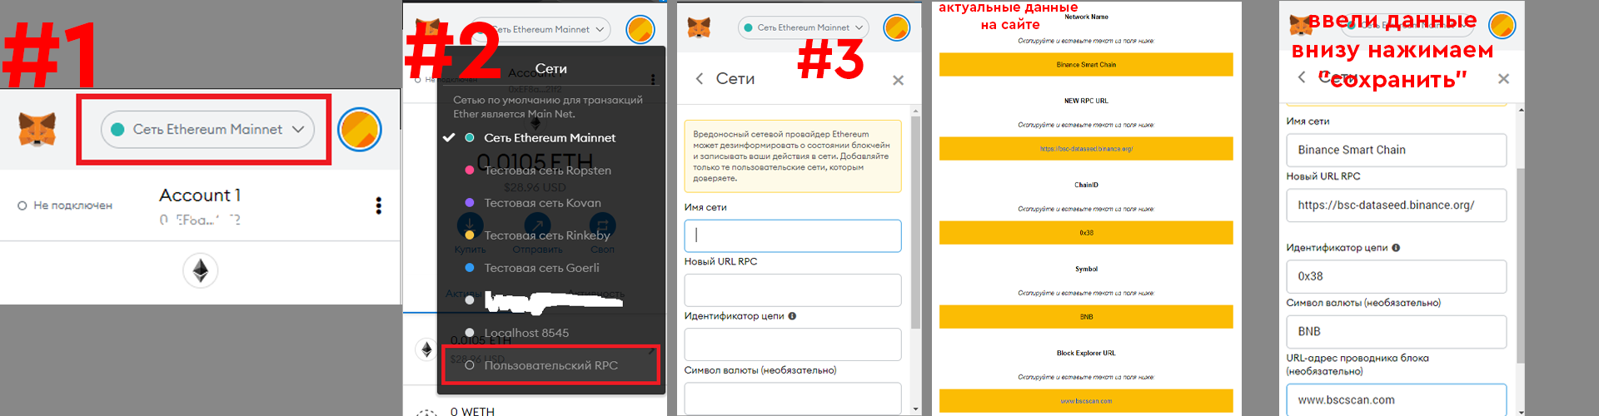Click the yellow '0x38' ChainID field on the website
Screen dimensions: 1599x416
(1086, 233)
